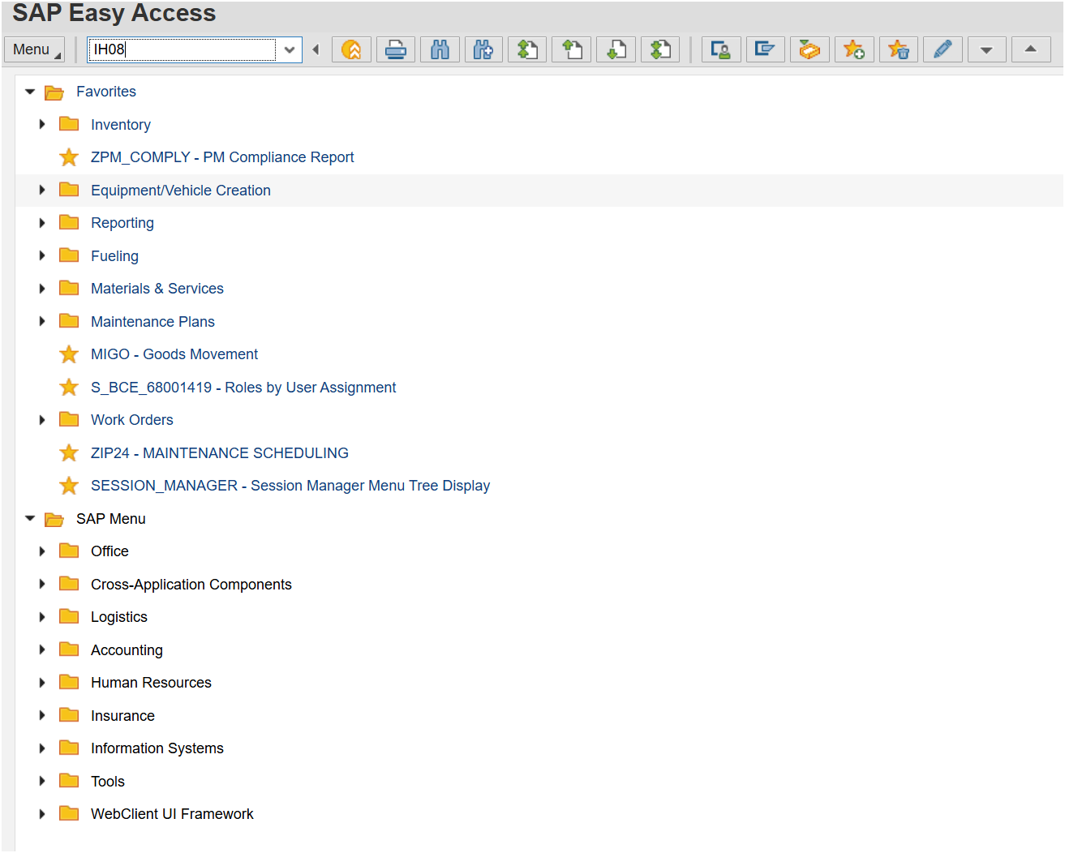Viewport: 1065px width, 853px height.
Task: Open S_BCE_68001419 Roles by User Assignment
Action: pos(243,388)
